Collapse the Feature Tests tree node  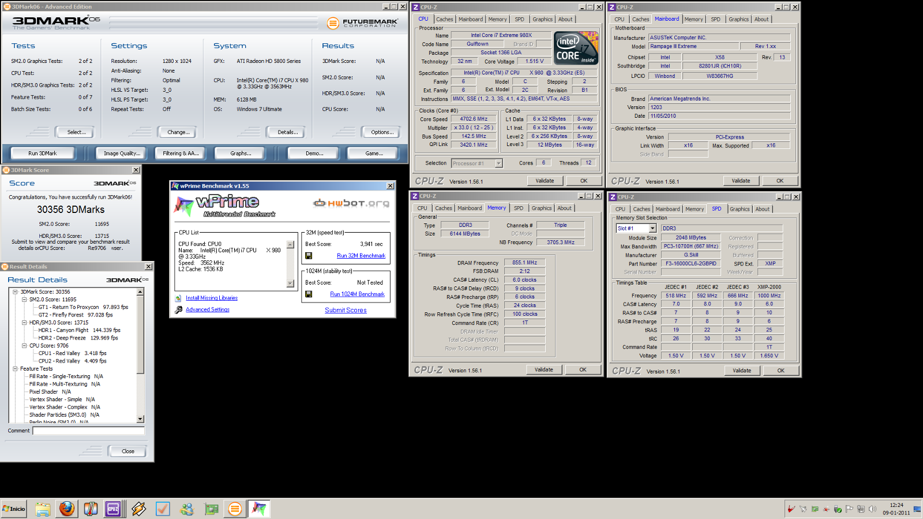pyautogui.click(x=15, y=369)
